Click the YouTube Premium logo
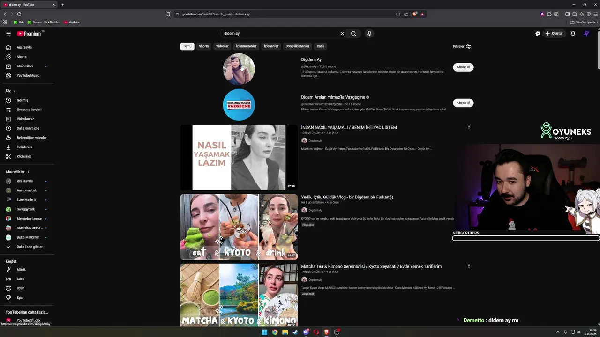 click(x=29, y=34)
